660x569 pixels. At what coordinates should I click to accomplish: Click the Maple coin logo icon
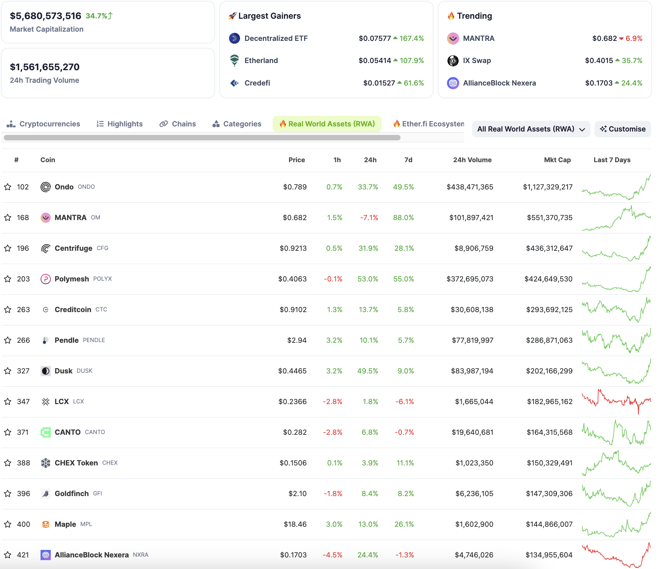(x=46, y=524)
